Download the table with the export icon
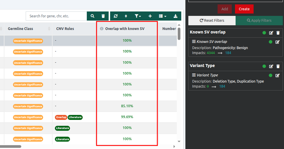The image size is (284, 149). pyautogui.click(x=176, y=16)
